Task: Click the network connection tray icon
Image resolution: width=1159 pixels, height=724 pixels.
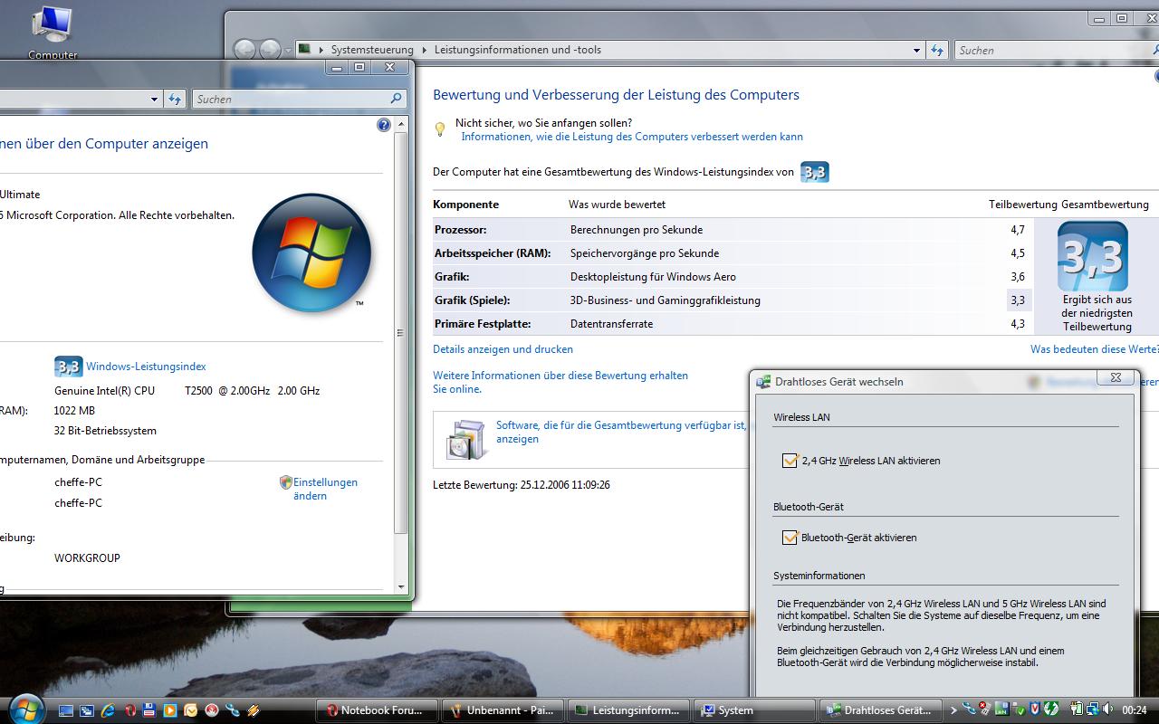Action: [1093, 710]
